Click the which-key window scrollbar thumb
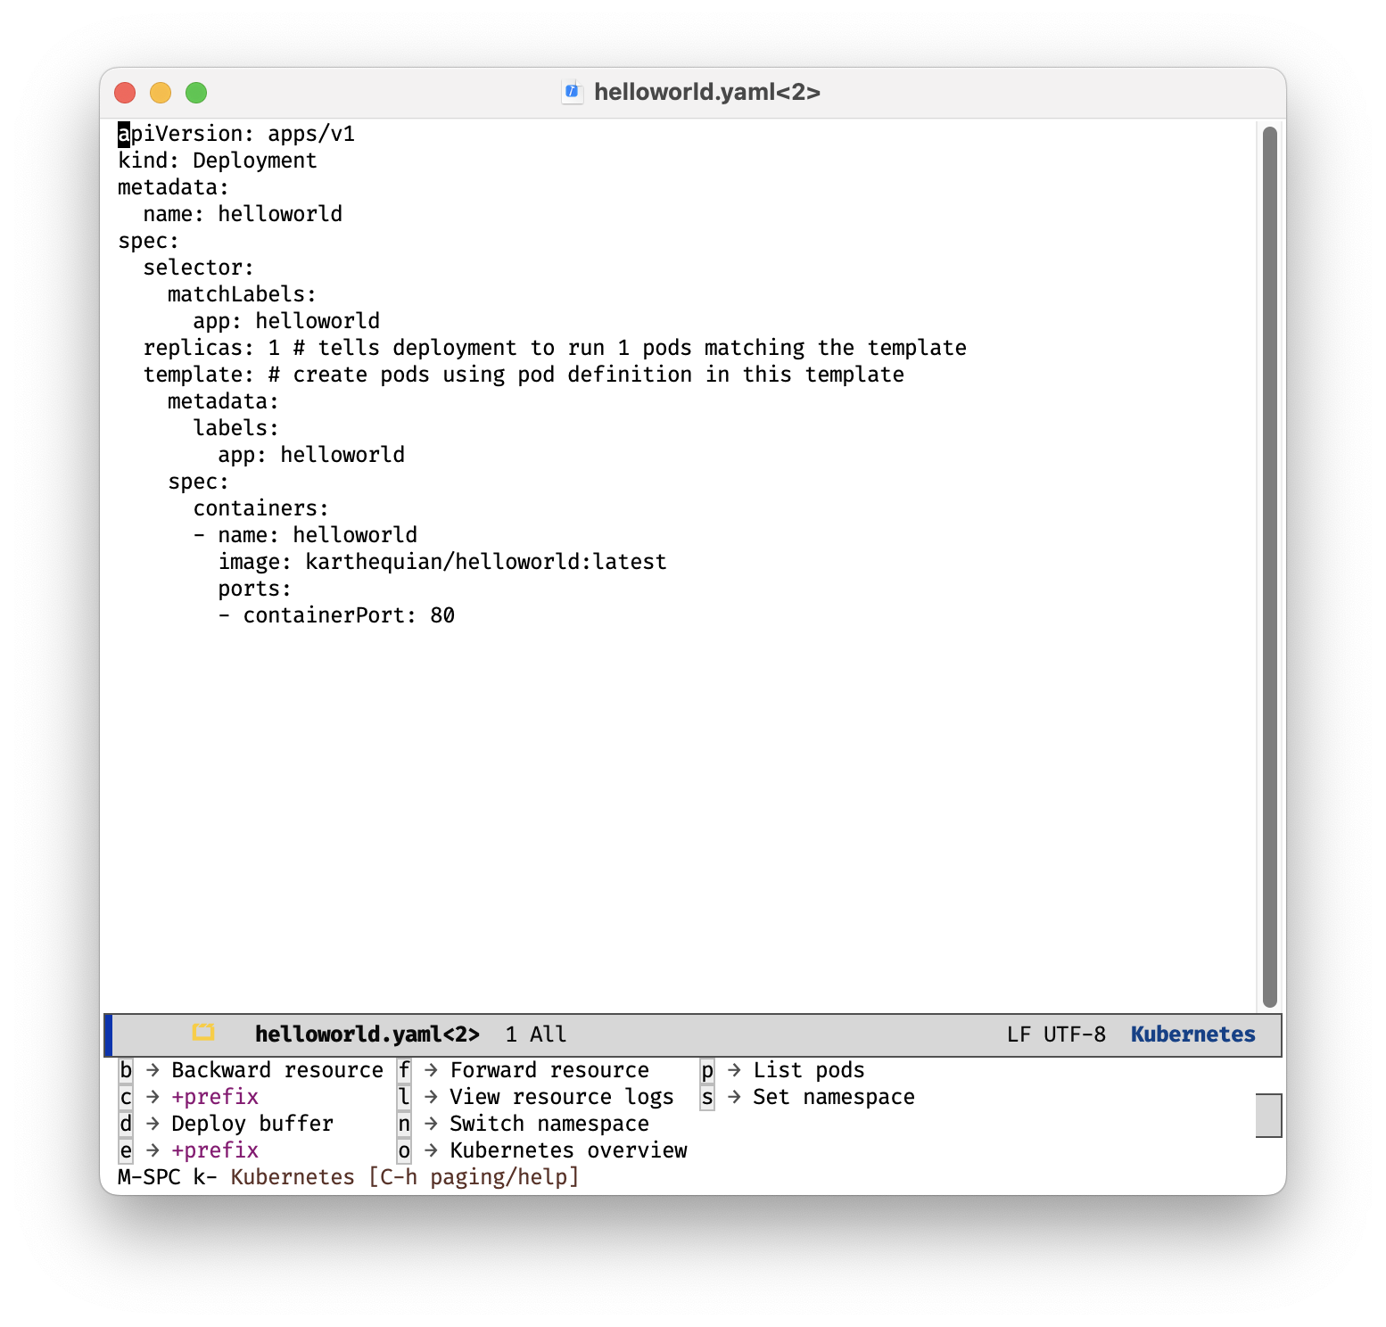1386x1327 pixels. (x=1268, y=1116)
